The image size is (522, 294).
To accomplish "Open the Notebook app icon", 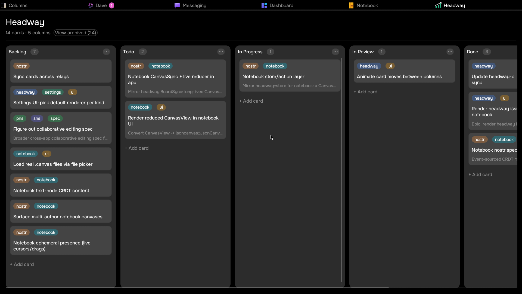I will pos(351,5).
